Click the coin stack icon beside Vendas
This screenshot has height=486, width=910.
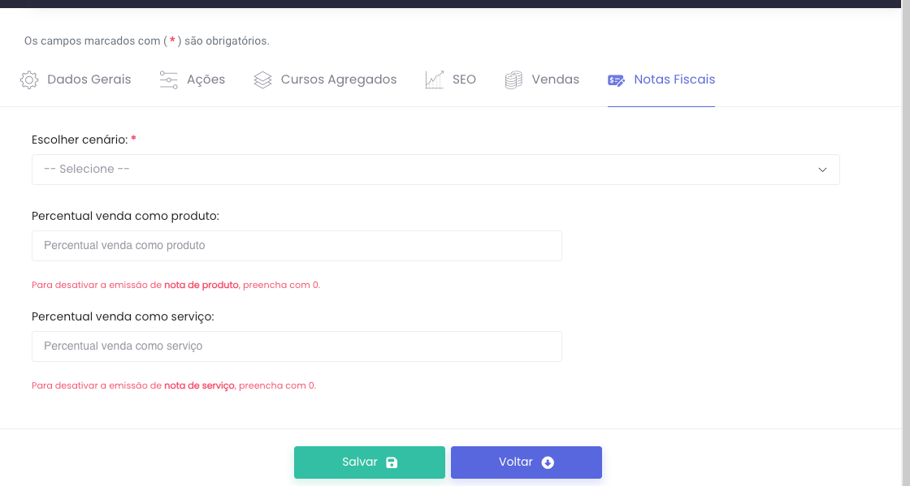click(513, 80)
